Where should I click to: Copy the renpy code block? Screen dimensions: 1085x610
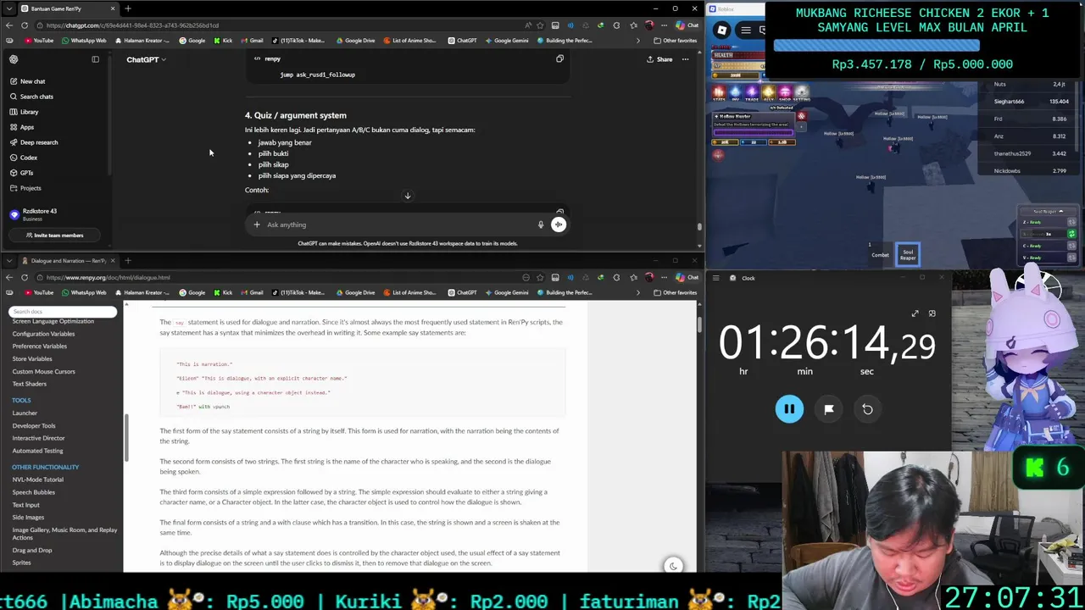tap(559, 58)
